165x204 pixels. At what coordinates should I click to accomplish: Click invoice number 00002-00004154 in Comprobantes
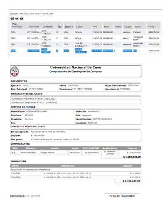coord(29,153)
